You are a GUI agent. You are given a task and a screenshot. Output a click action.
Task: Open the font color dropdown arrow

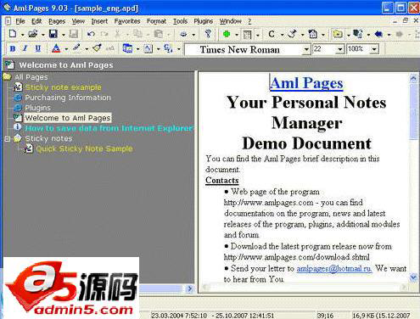click(66, 49)
